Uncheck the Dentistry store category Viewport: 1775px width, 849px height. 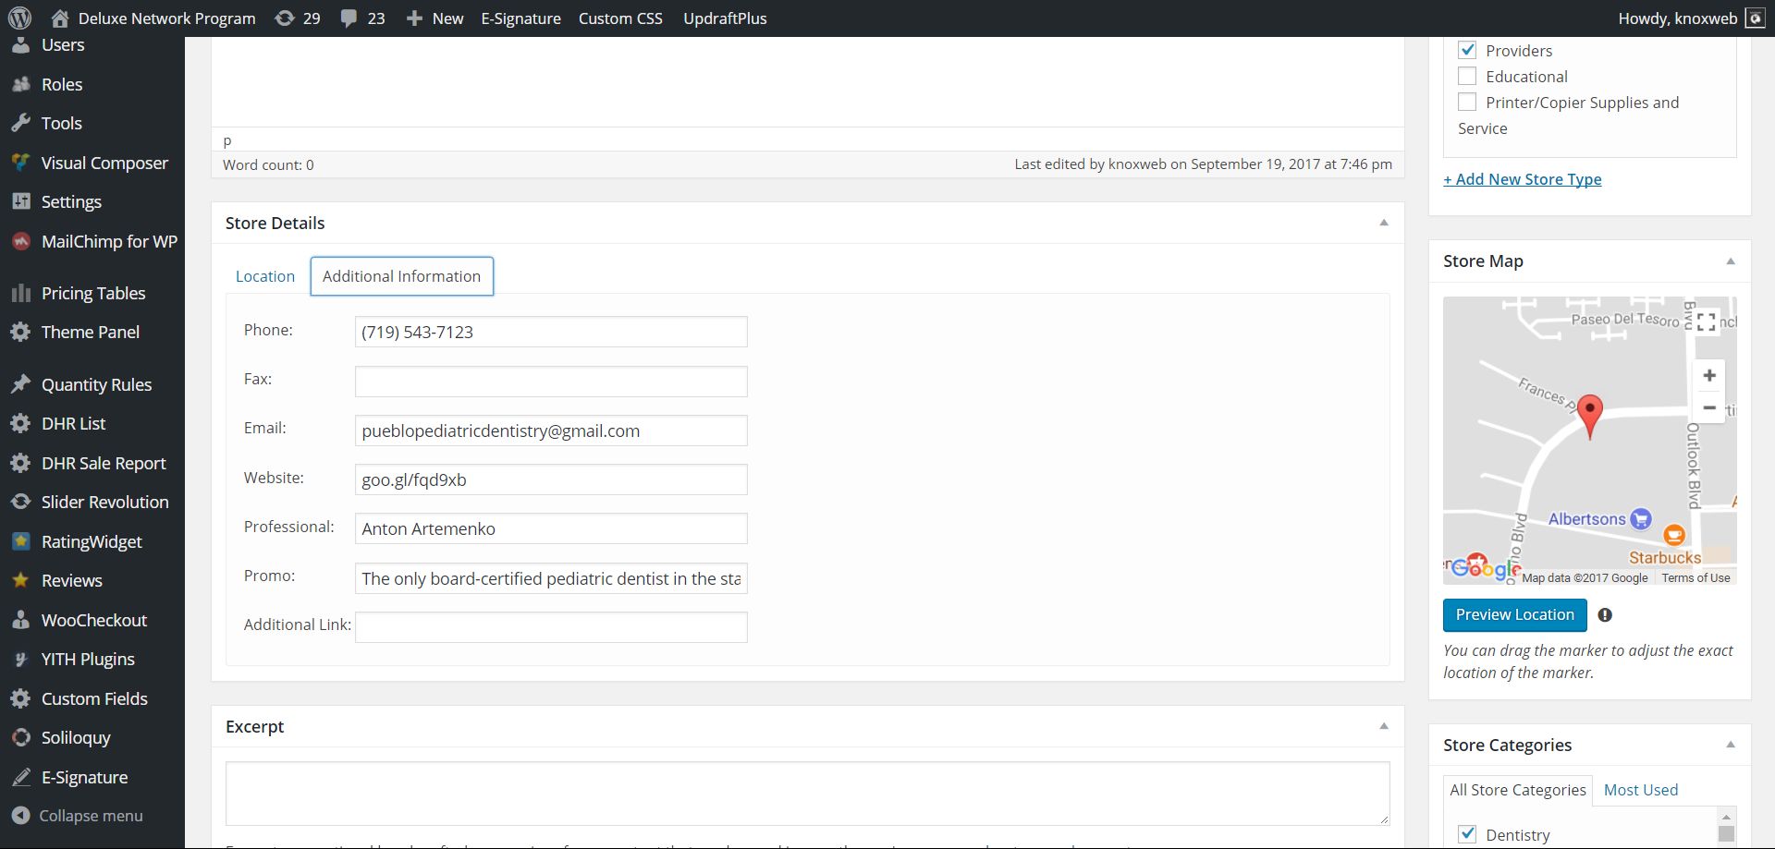1467,833
